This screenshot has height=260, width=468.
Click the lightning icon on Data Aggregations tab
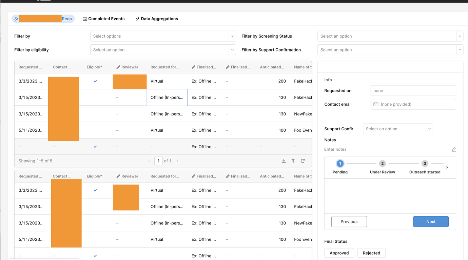(137, 19)
